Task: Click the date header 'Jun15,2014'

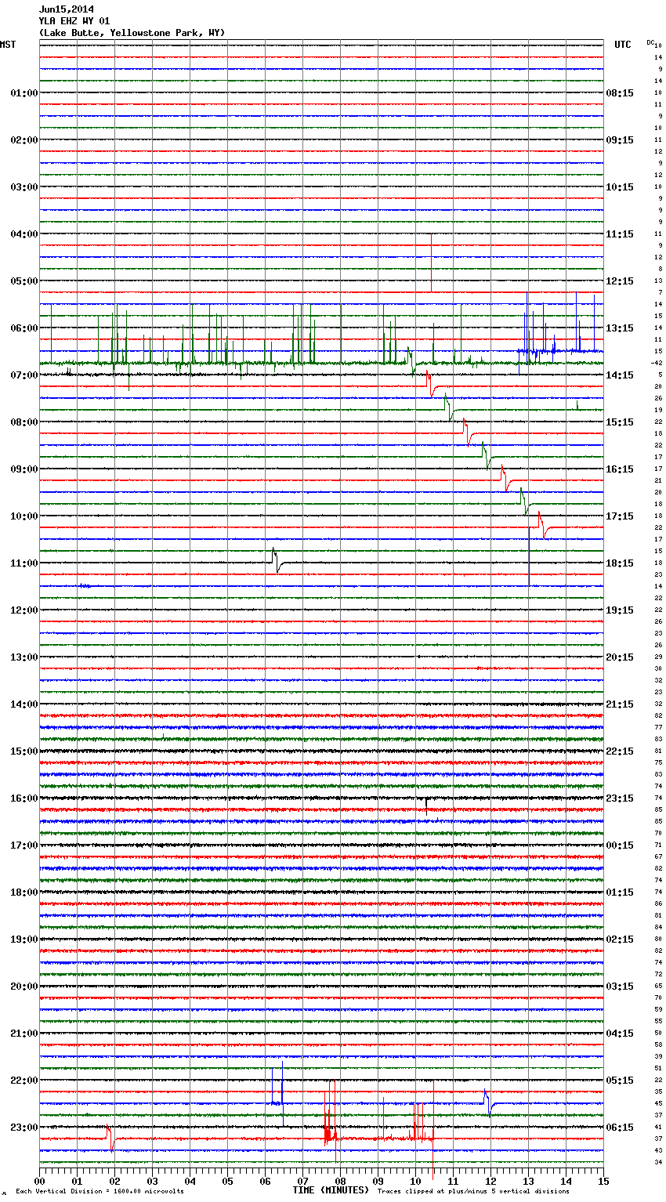Action: click(67, 9)
